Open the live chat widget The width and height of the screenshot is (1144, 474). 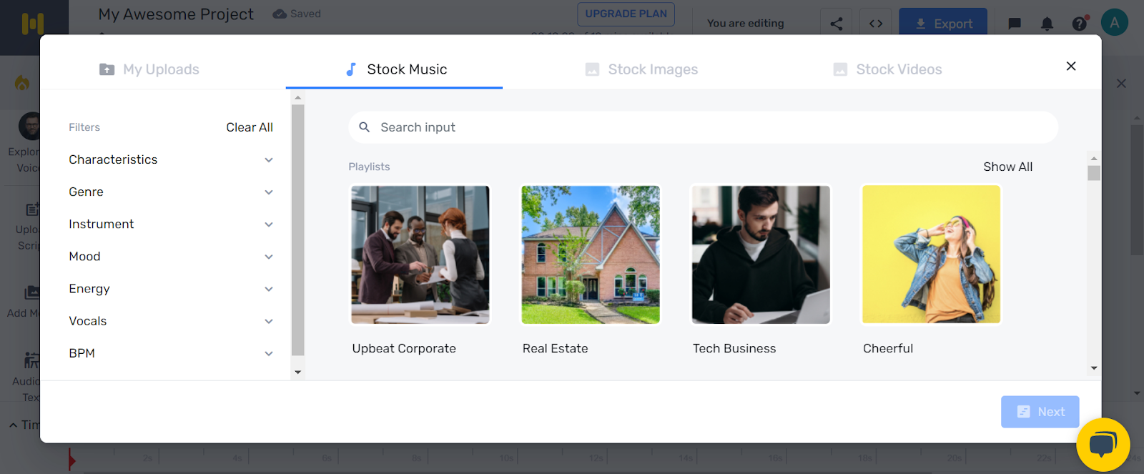pyautogui.click(x=1103, y=445)
